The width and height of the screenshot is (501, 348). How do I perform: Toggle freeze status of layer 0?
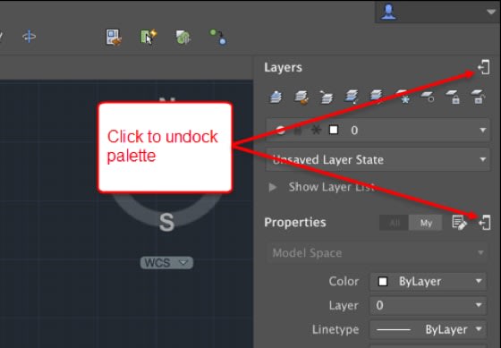click(316, 130)
